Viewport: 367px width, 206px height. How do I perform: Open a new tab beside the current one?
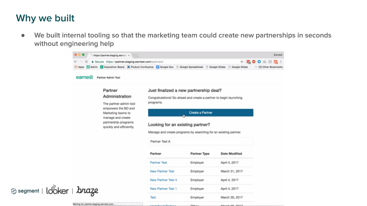click(135, 56)
